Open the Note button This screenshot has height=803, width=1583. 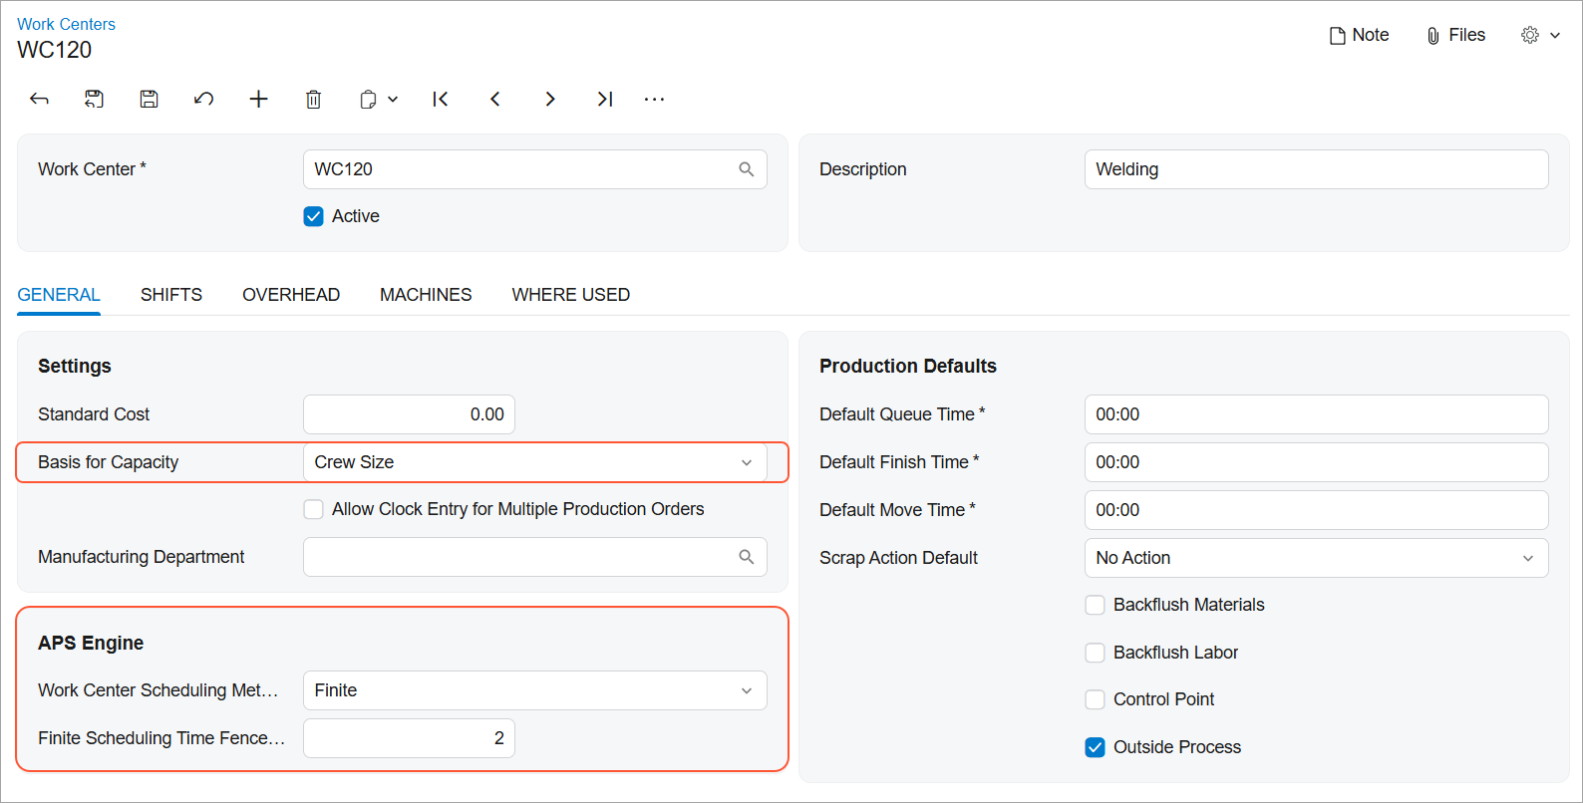point(1360,35)
